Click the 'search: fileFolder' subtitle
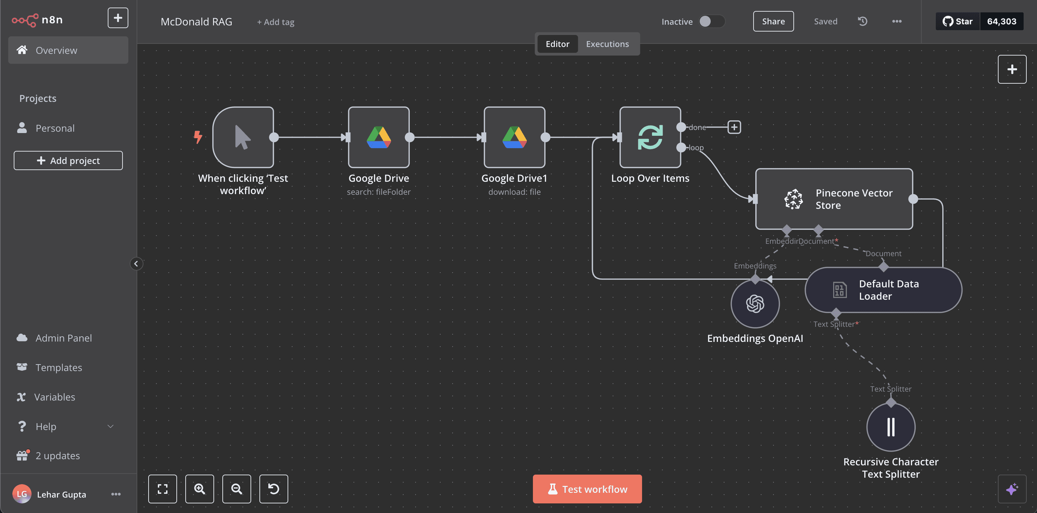The image size is (1037, 513). pyautogui.click(x=379, y=192)
